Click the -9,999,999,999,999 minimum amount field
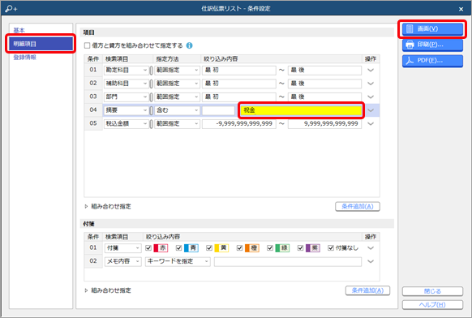 tap(239, 124)
